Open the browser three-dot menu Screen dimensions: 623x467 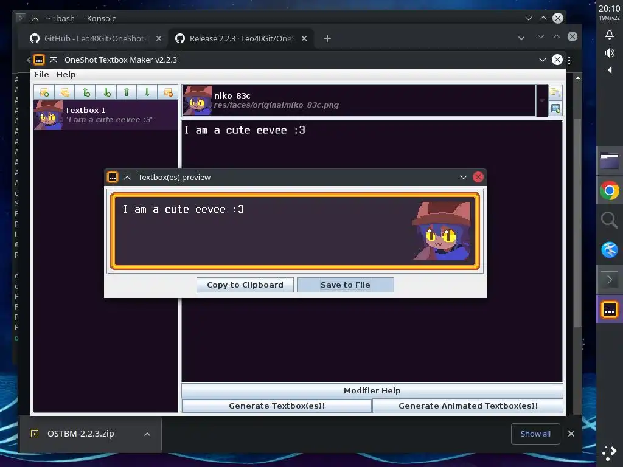[569, 60]
